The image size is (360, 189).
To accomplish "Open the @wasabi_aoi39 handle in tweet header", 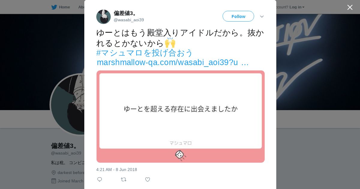I will click(x=129, y=20).
